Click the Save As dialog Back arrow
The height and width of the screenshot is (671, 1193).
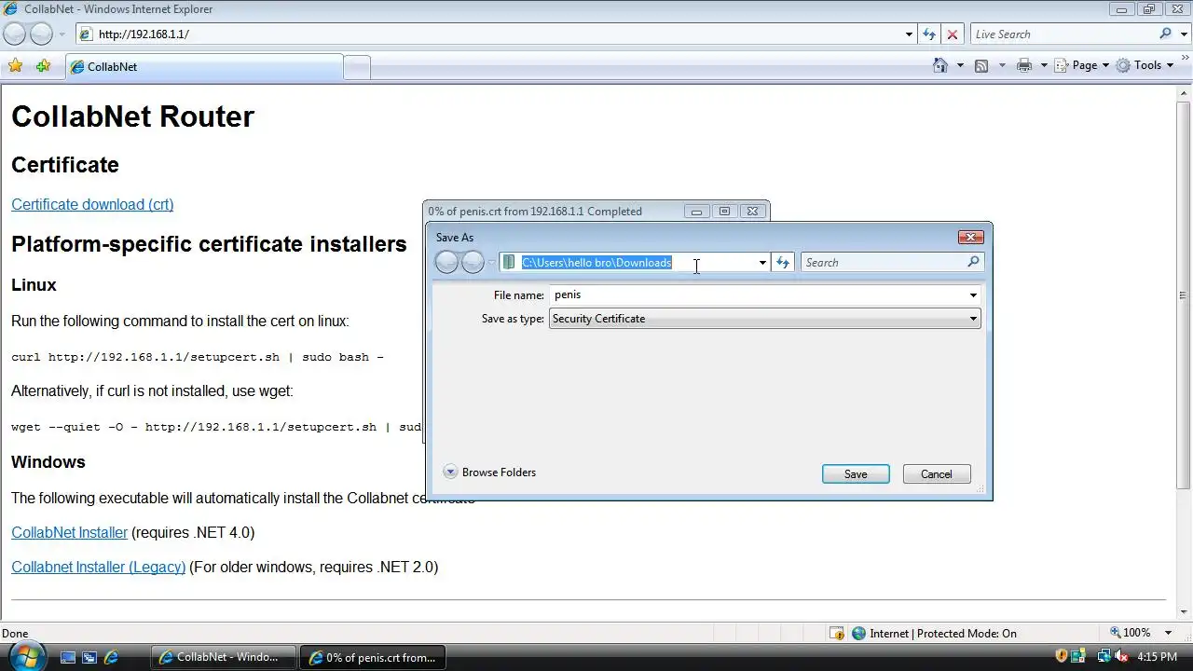click(446, 263)
